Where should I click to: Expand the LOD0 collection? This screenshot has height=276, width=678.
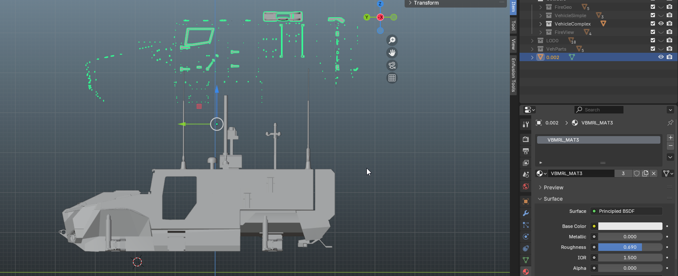(532, 41)
